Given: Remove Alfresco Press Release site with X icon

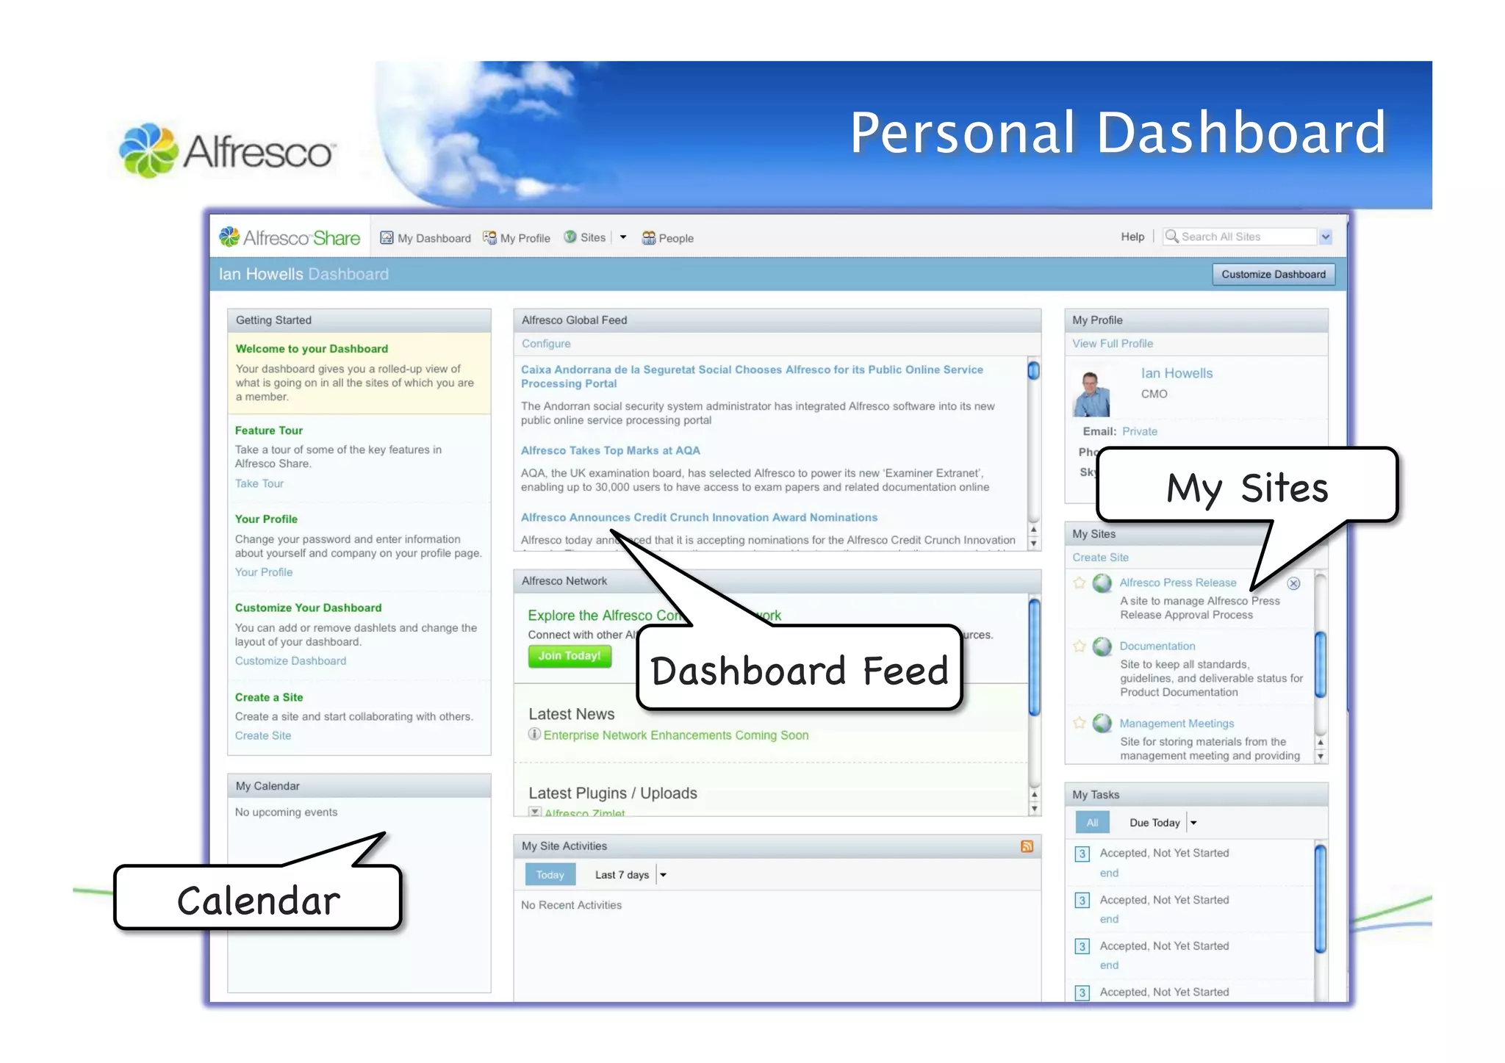Looking at the screenshot, I should click(x=1293, y=583).
